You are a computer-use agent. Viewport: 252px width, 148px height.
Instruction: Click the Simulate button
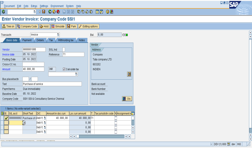58,26
